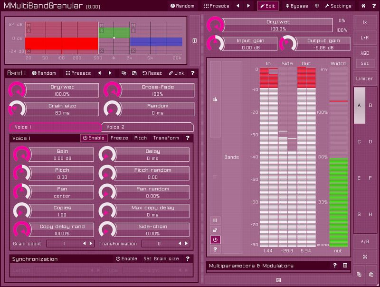Click Set Grain size button
The width and height of the screenshot is (380, 287).
161,259
